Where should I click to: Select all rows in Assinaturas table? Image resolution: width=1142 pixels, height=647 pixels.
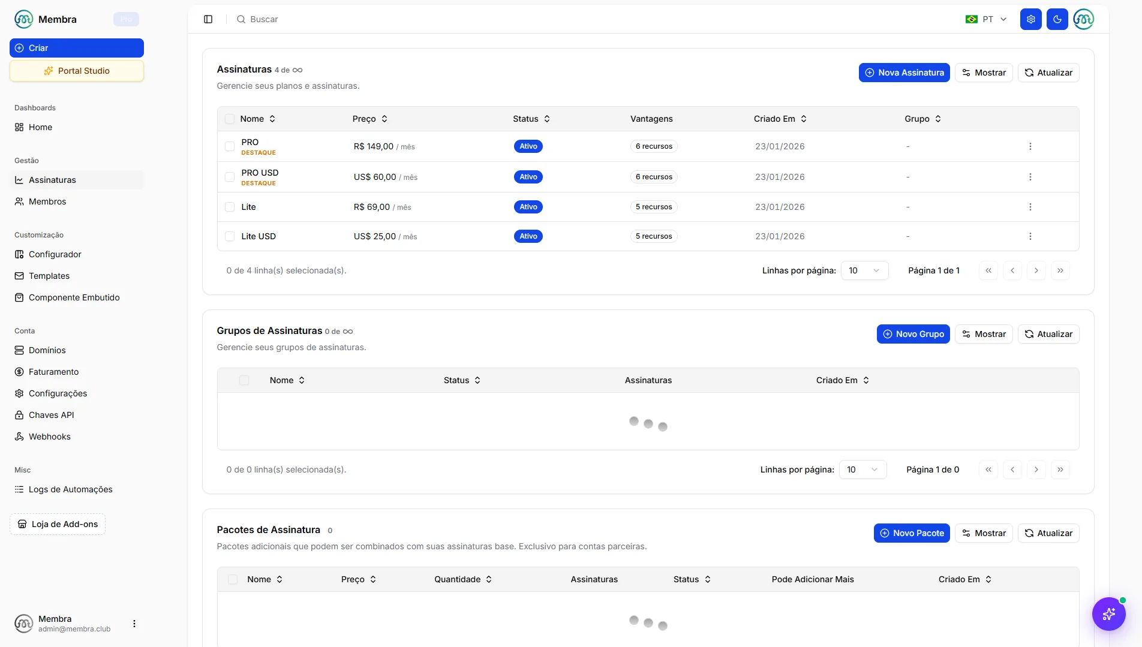(x=230, y=119)
